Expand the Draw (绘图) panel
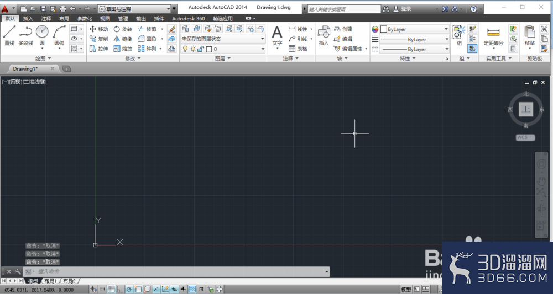Screen dimensions: 553x294 (x=43, y=58)
